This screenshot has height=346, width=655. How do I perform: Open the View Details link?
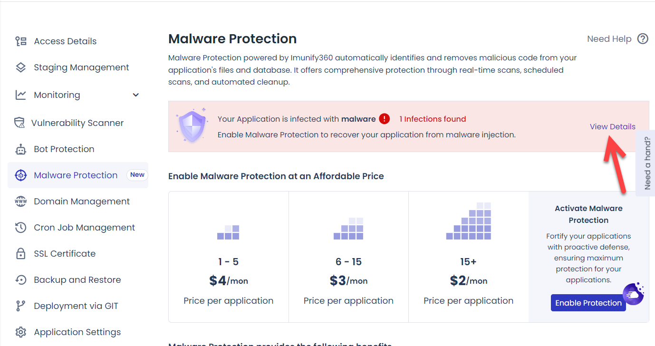[x=612, y=126]
